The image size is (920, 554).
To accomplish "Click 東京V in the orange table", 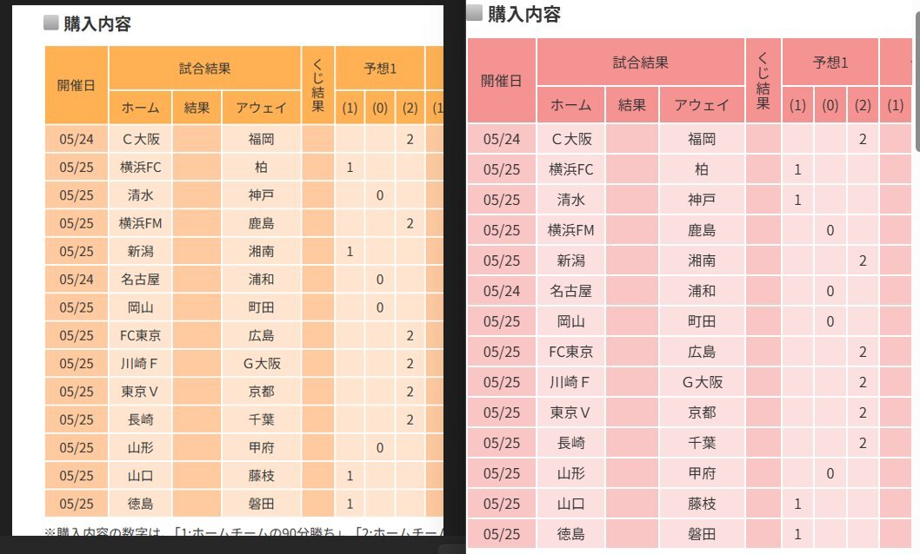I will point(140,392).
